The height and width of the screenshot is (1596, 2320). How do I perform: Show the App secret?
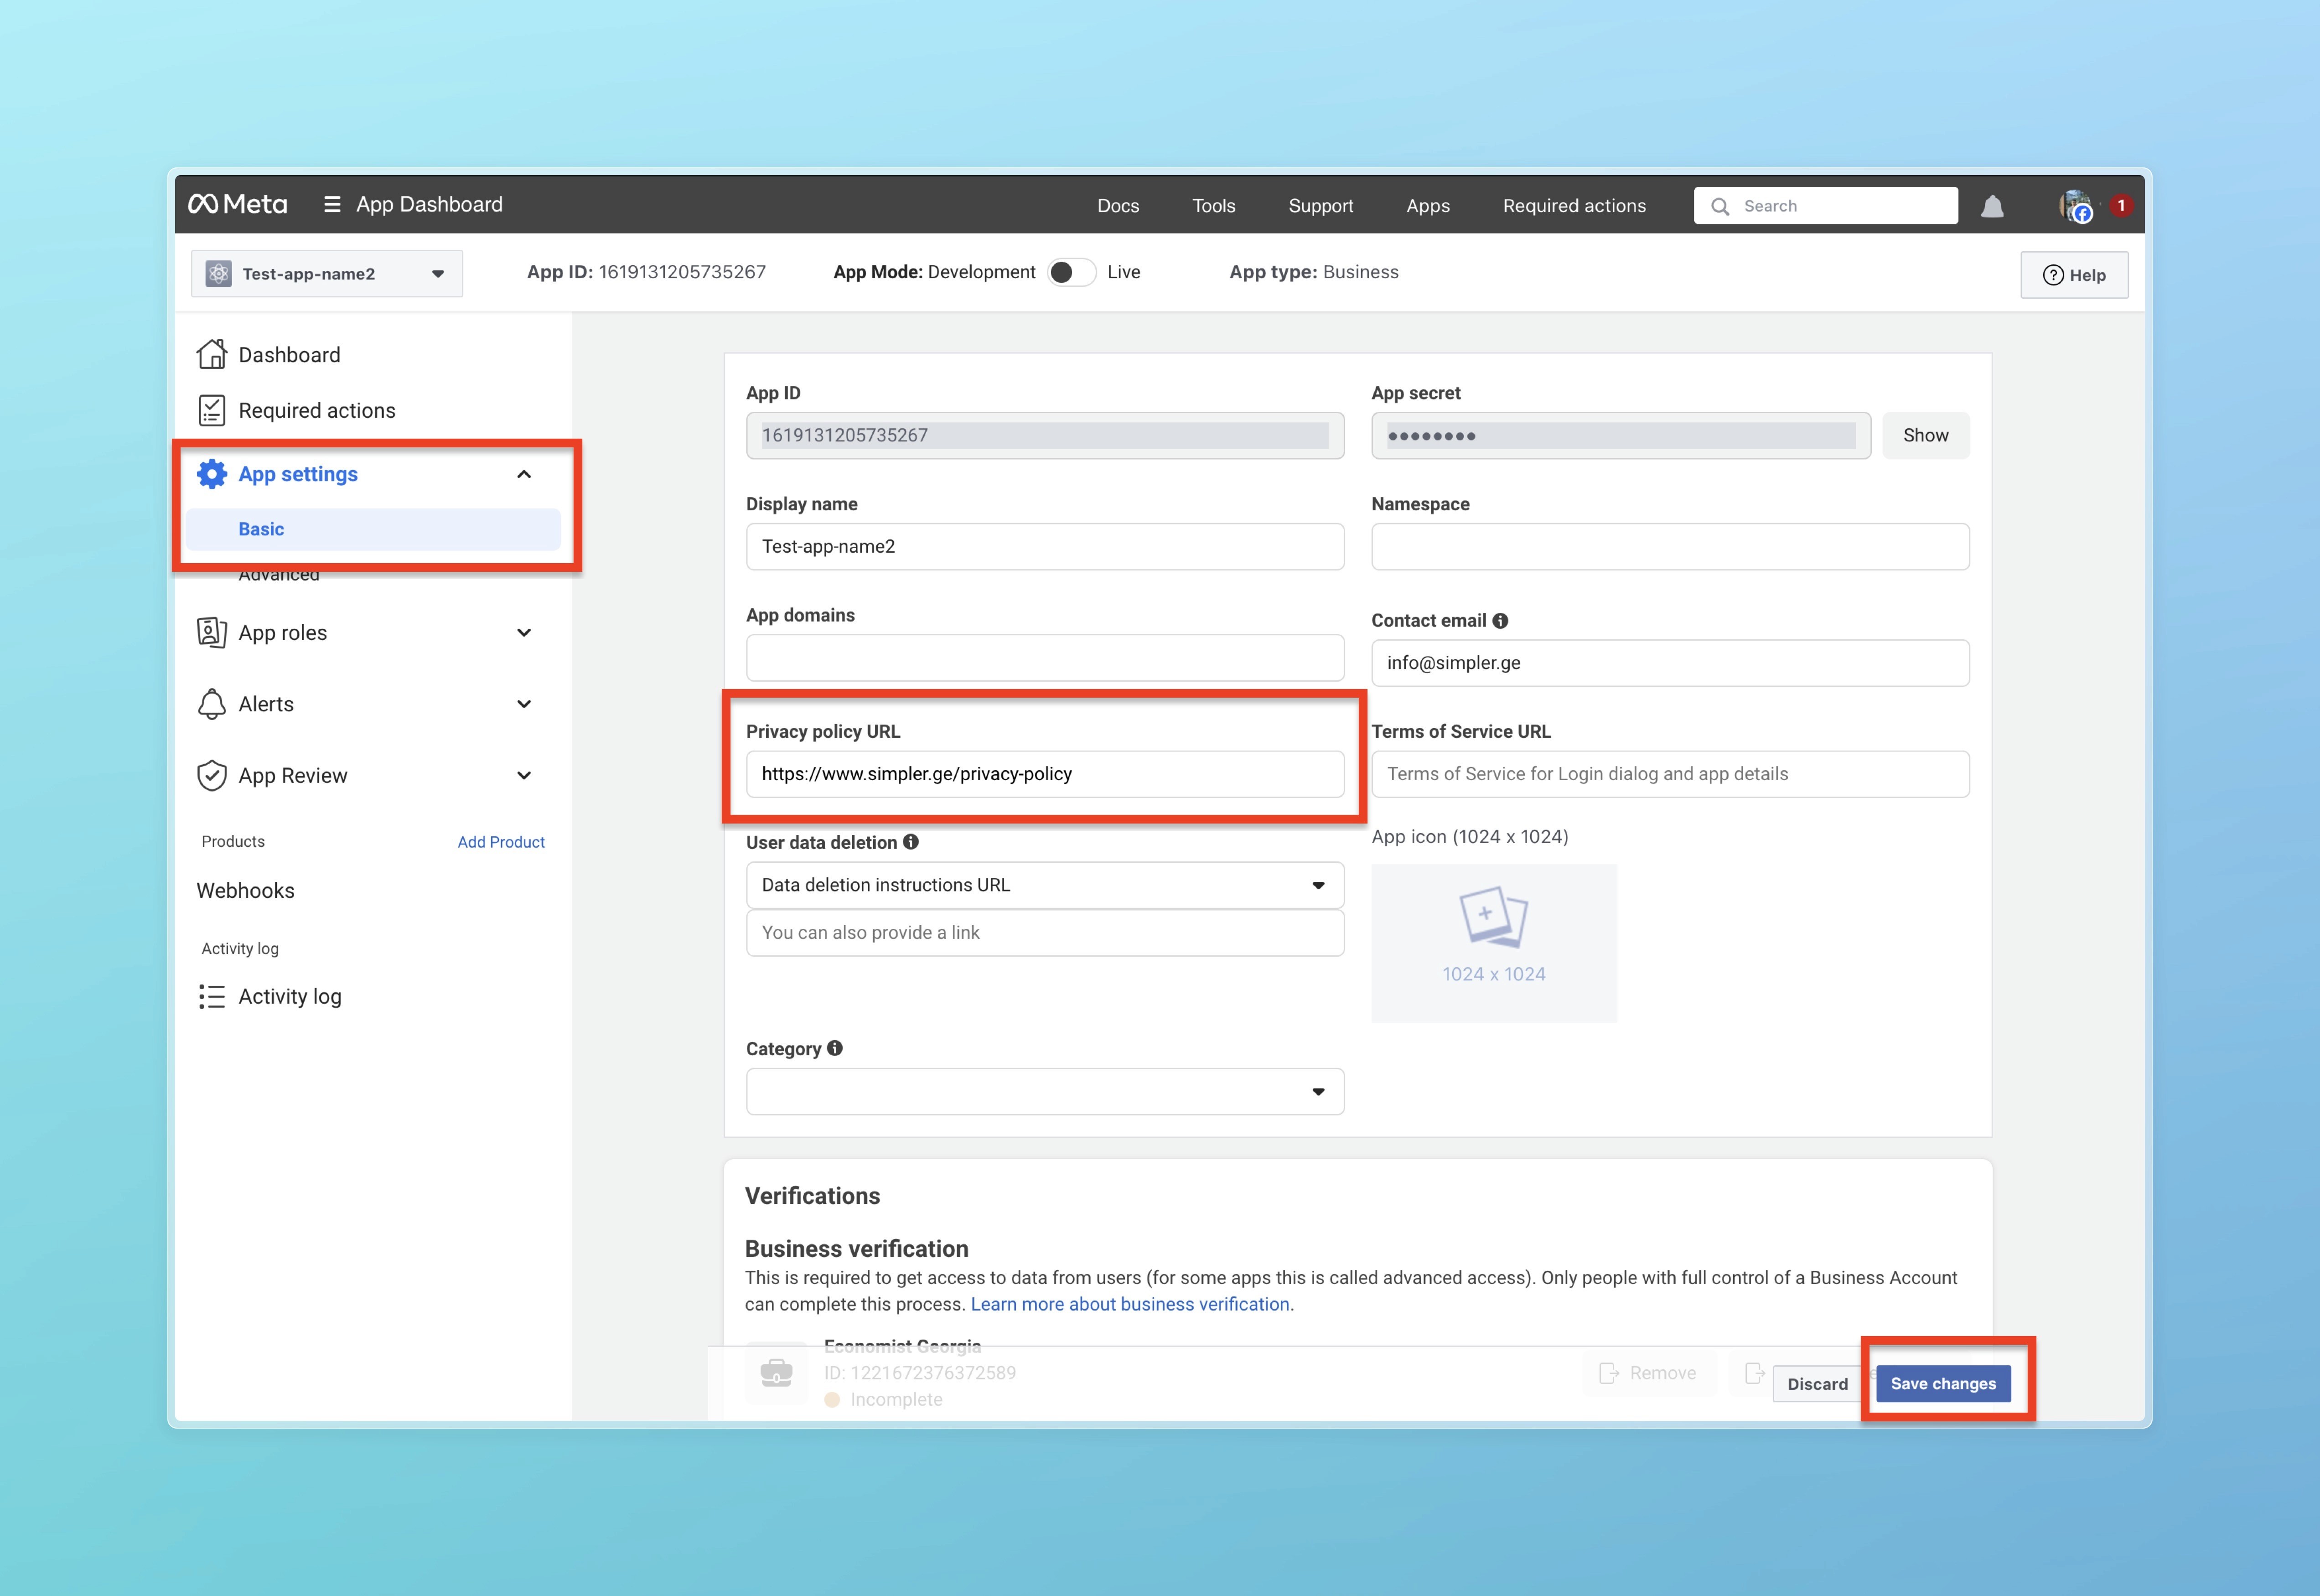(1925, 435)
